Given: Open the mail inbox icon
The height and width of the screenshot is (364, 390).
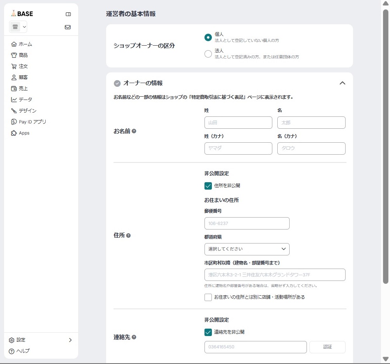Looking at the screenshot, I should (x=68, y=27).
